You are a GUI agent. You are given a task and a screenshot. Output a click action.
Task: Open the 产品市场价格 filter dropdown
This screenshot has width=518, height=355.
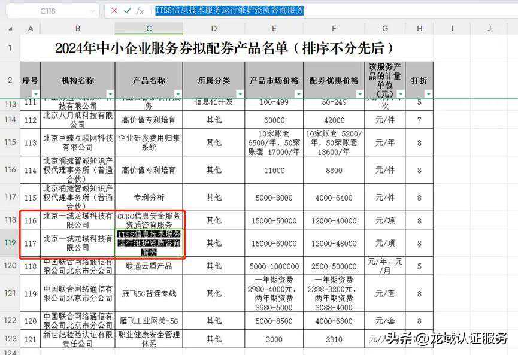click(x=298, y=93)
